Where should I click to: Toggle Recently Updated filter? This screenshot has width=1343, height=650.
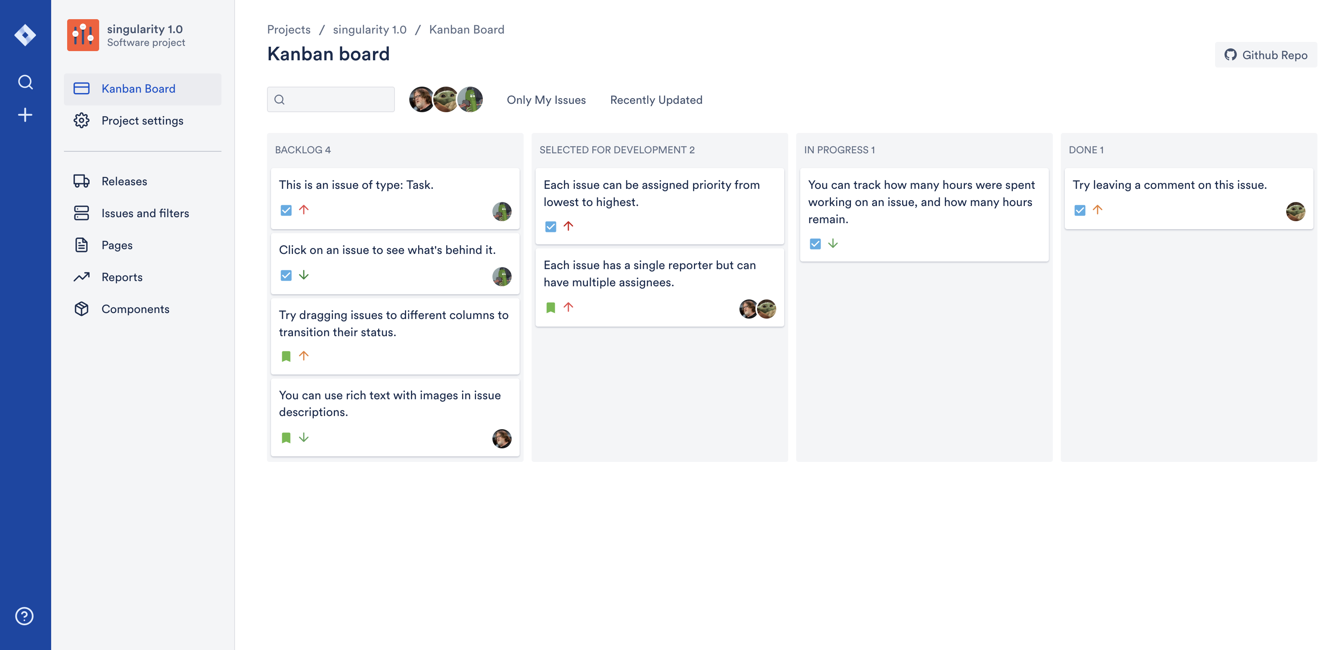pyautogui.click(x=656, y=100)
